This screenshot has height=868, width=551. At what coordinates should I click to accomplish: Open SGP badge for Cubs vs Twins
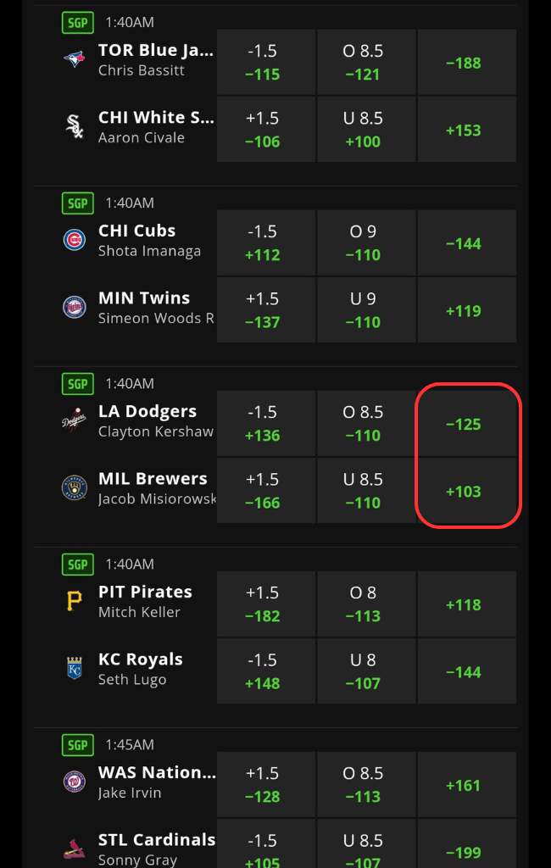77,203
